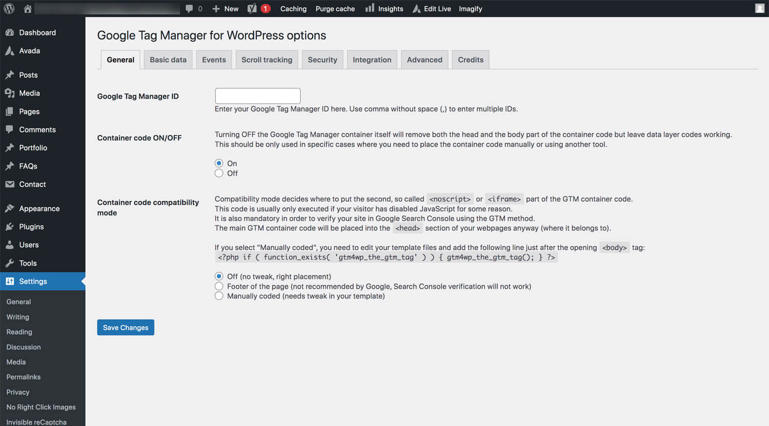This screenshot has height=426, width=769.
Task: Open Imagify in the admin bar
Action: point(471,9)
